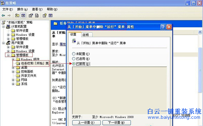Select the 未配置 radio button
203x126 pixels.
coord(74,54)
